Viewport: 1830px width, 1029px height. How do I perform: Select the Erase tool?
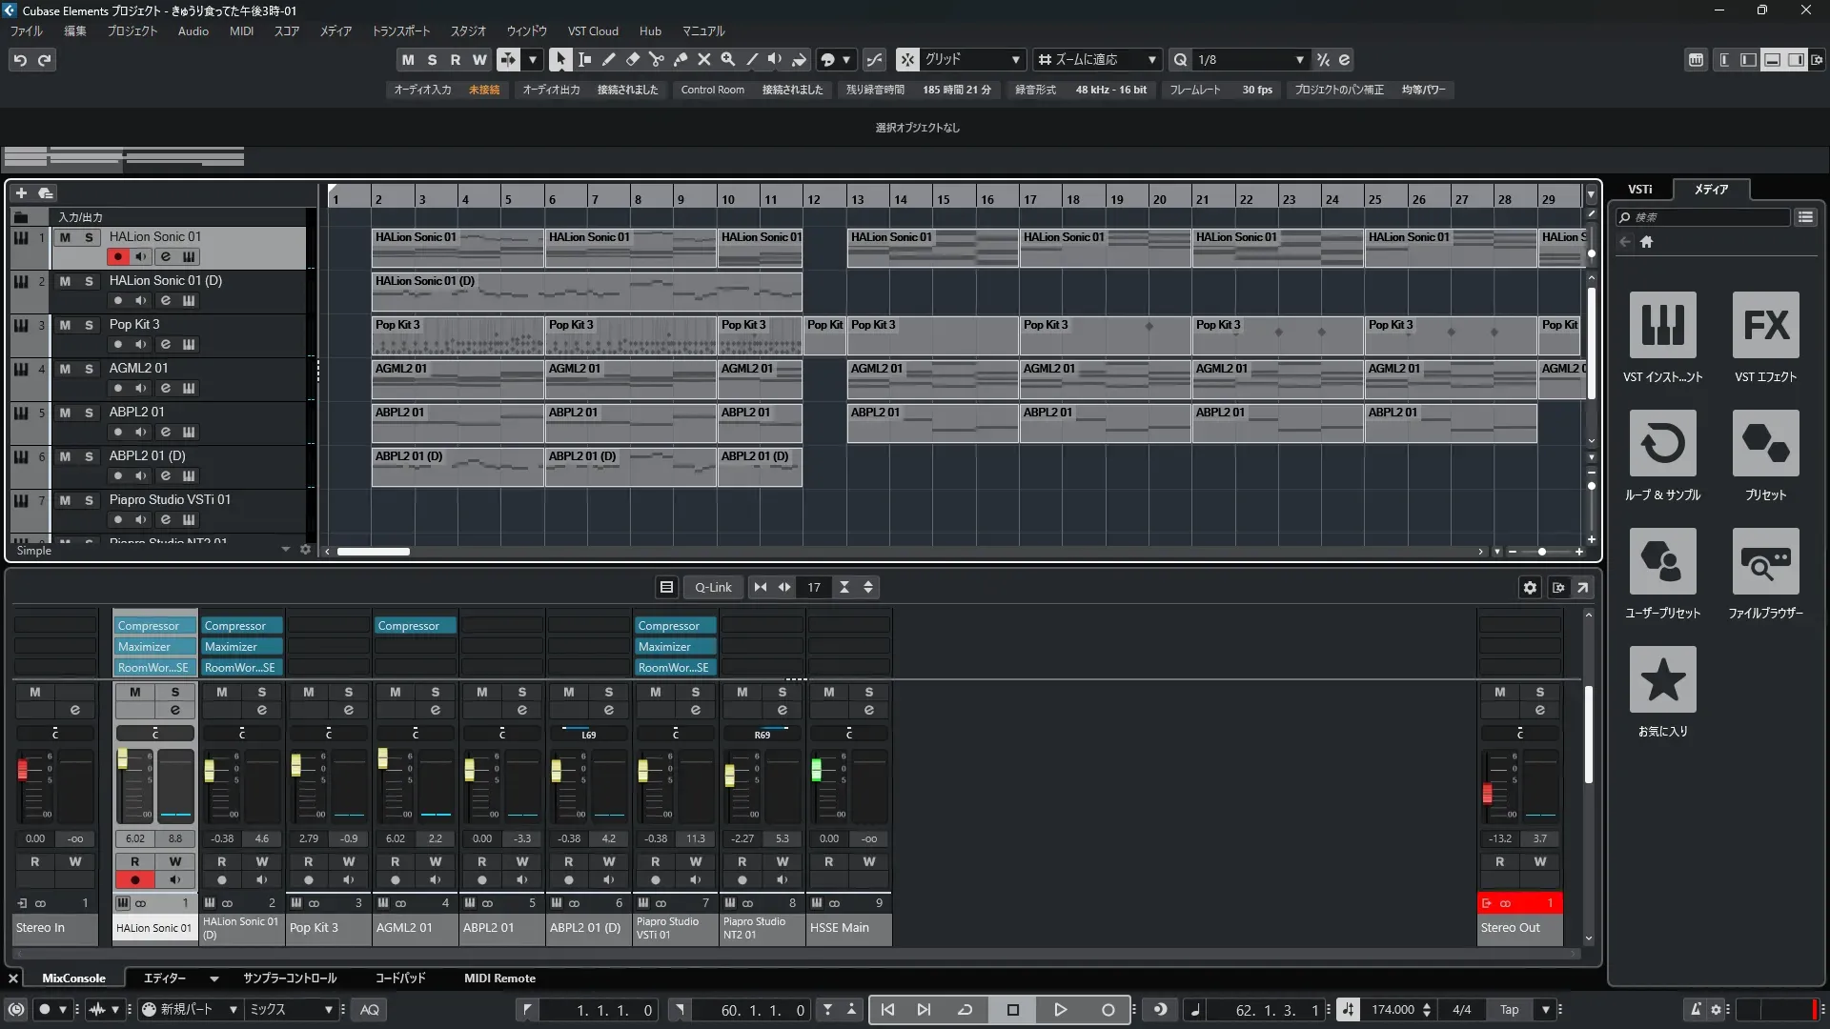pos(632,59)
